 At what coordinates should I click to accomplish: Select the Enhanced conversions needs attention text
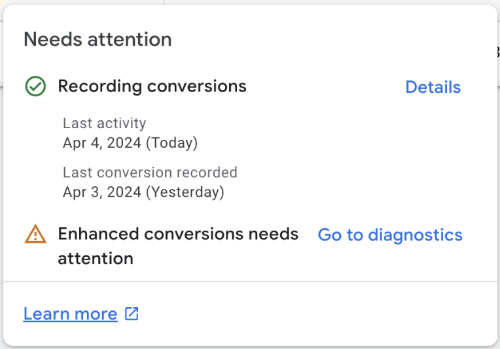click(178, 246)
